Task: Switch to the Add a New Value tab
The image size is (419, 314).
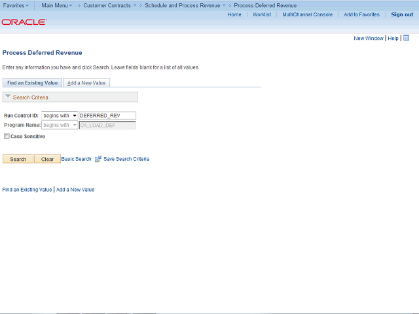Action: point(86,83)
